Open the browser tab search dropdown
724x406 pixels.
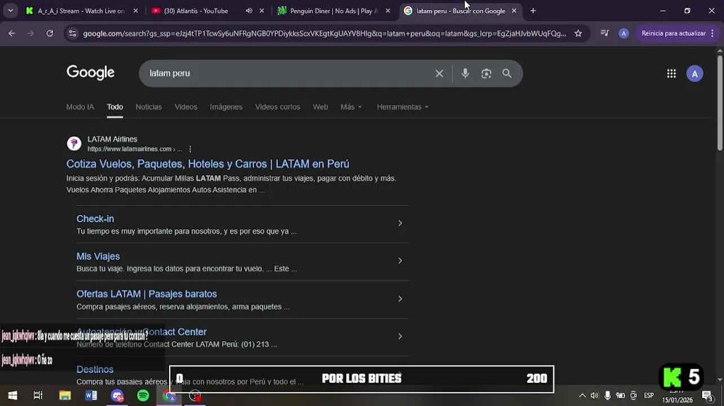[10, 11]
